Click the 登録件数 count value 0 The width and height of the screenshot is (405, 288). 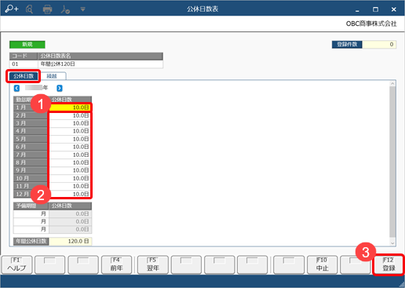tap(379, 45)
